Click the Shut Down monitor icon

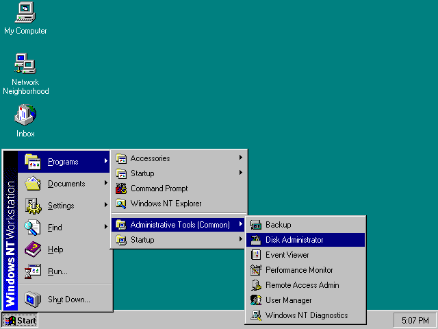click(x=33, y=299)
